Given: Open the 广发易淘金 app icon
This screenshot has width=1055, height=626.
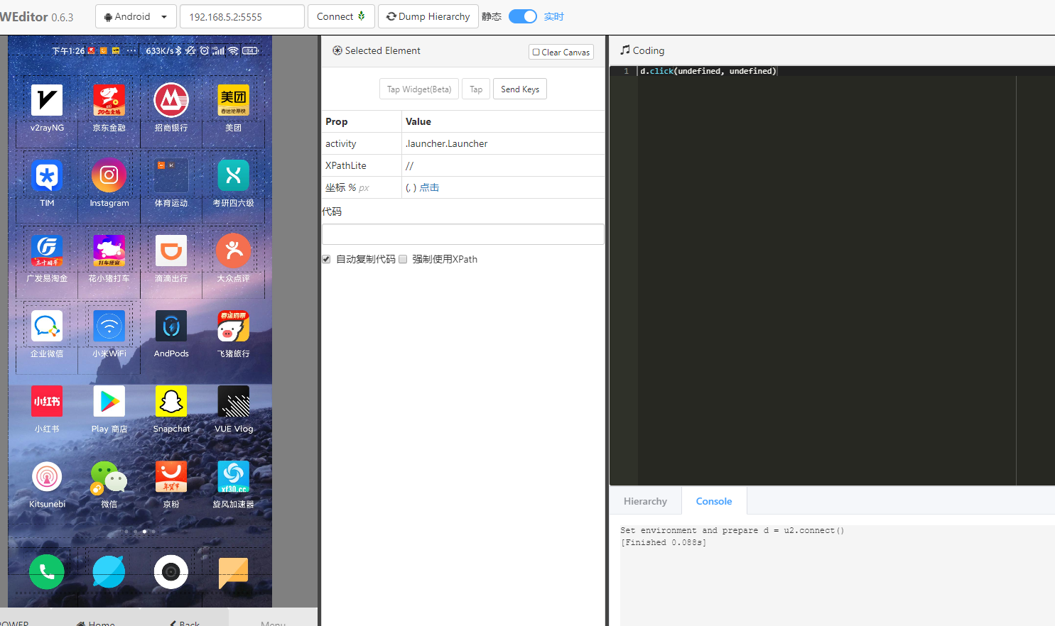Looking at the screenshot, I should point(47,251).
